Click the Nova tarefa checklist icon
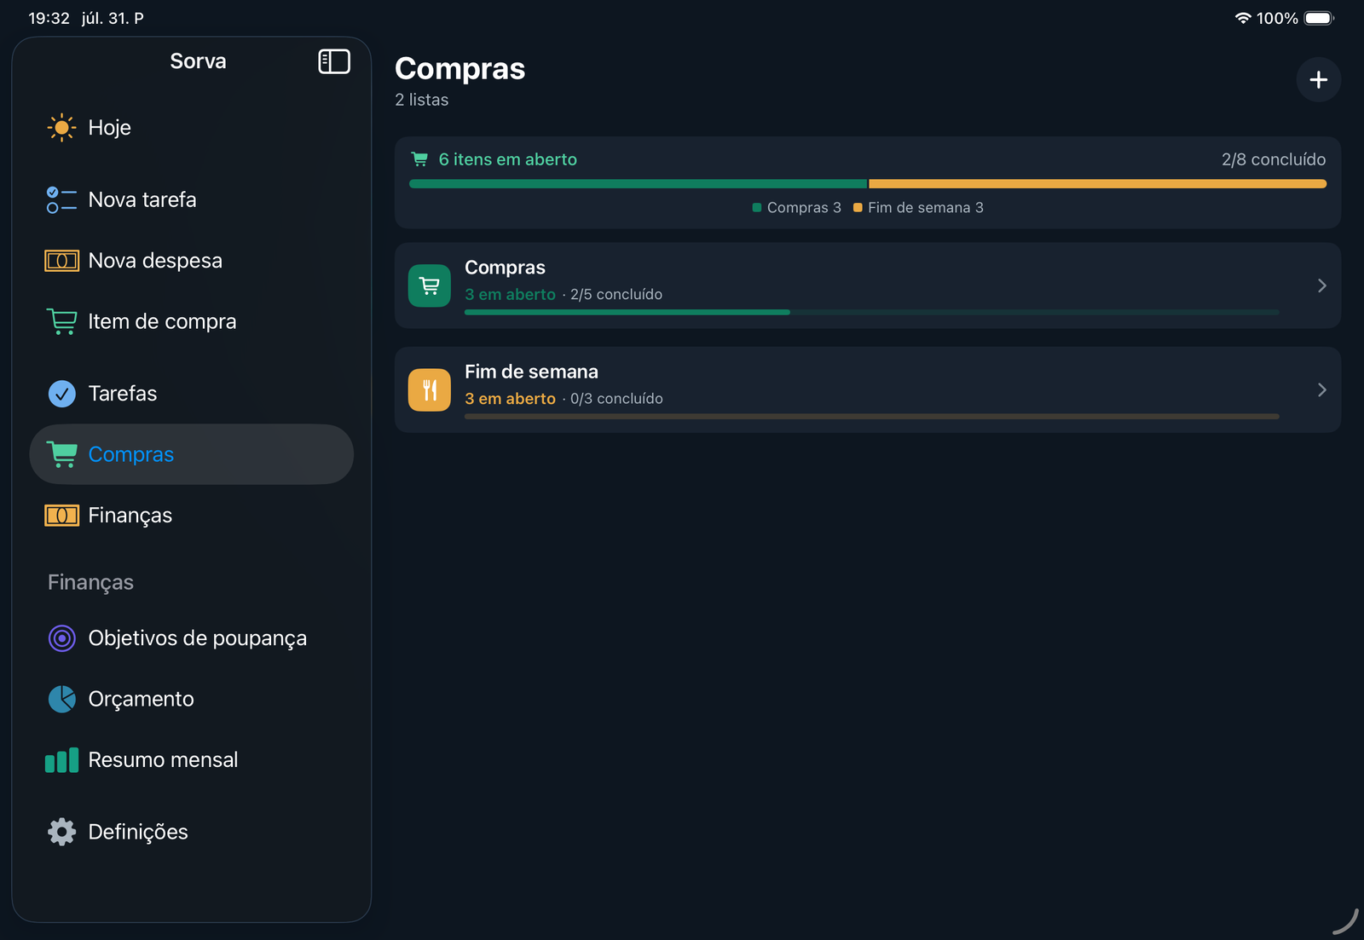This screenshot has width=1364, height=940. 61,200
